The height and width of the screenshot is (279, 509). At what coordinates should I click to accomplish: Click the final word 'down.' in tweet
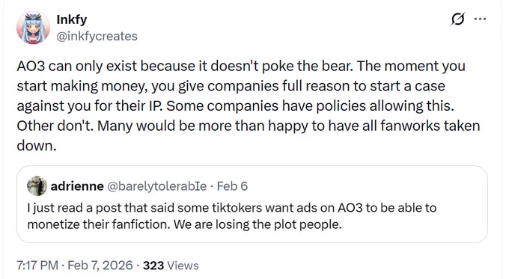coord(37,146)
